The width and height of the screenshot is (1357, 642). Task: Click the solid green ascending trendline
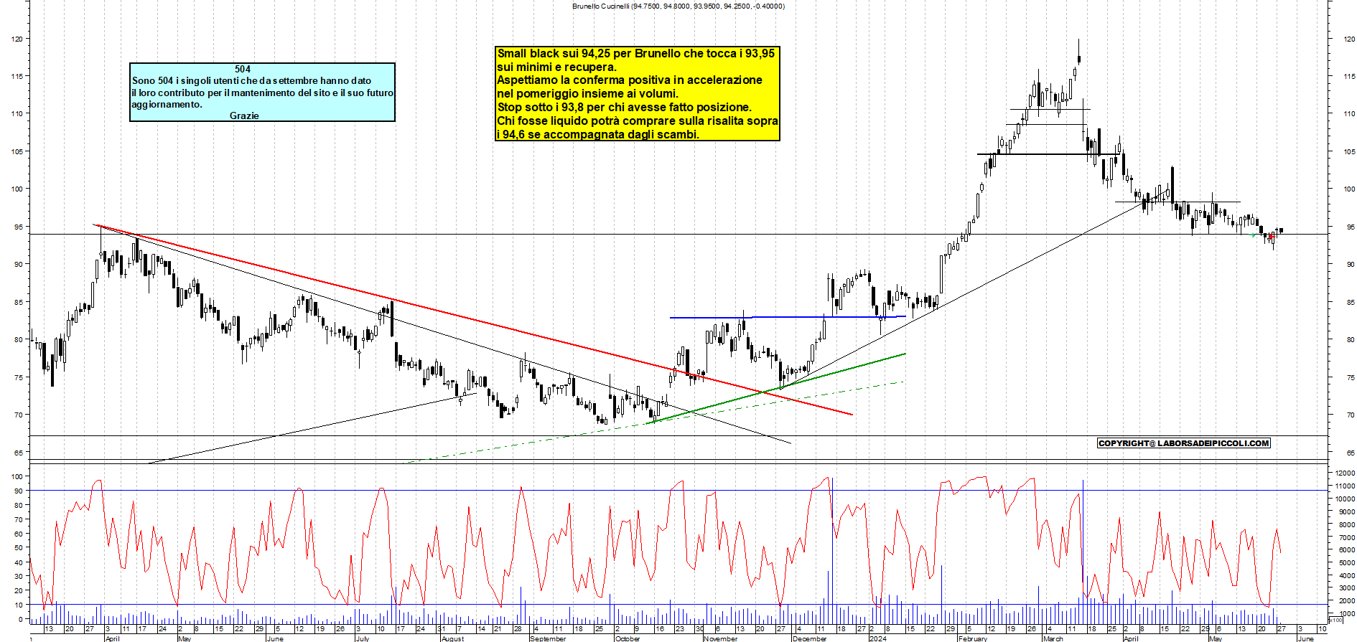(x=775, y=389)
